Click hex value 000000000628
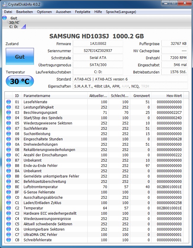The width and height of the screenshot is (193, 248). 169,139
